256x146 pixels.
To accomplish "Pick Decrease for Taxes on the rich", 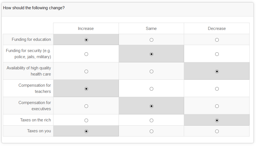I will pos(217,120).
